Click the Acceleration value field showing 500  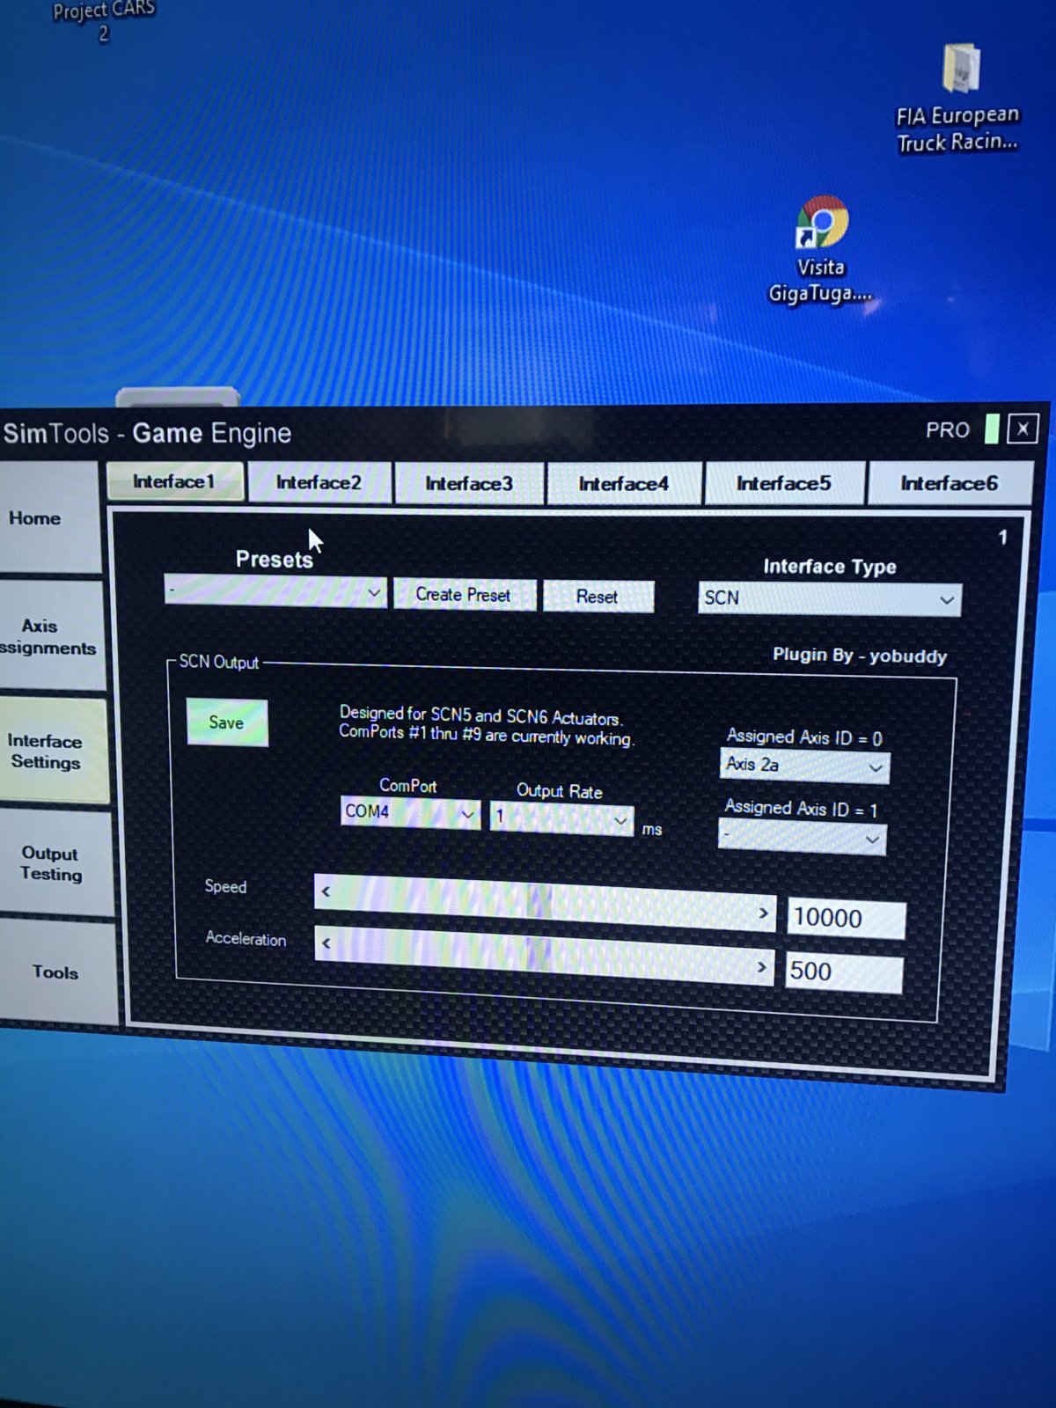[x=844, y=972]
